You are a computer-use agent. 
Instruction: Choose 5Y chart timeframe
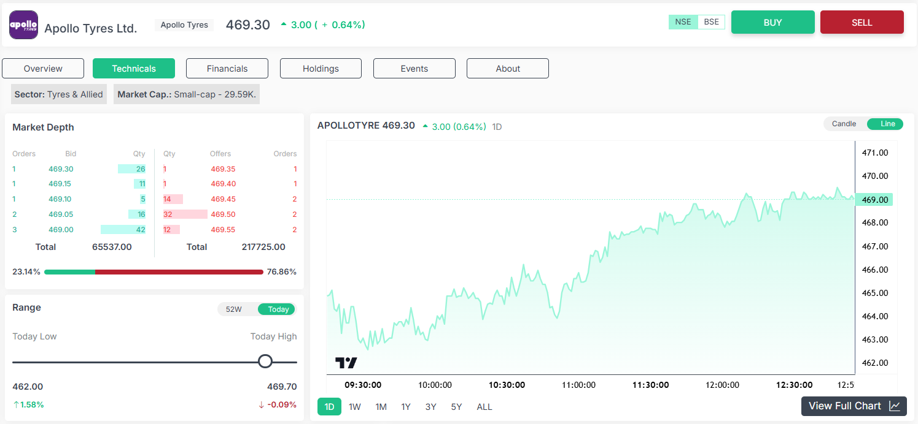point(456,407)
